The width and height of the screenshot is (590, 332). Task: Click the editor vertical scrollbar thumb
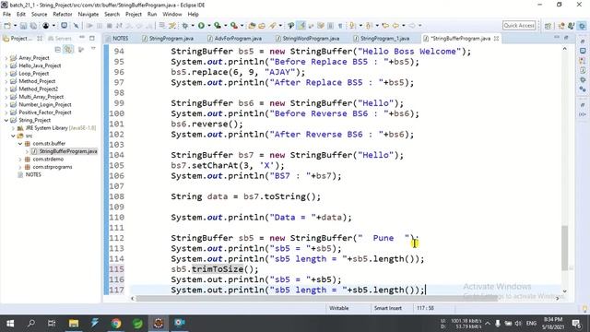[x=565, y=248]
